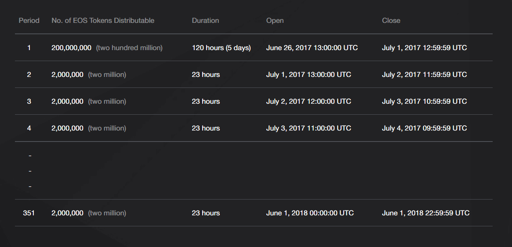Select period number 2 cell
512x247 pixels.
click(x=29, y=74)
